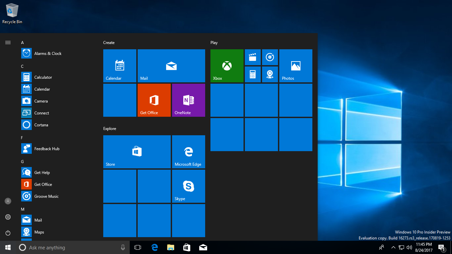The image size is (452, 254).
Task: Open the Movies & TV clapperboard small tile
Action: (253, 57)
